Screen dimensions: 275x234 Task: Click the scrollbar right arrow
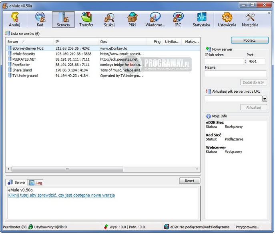197,169
